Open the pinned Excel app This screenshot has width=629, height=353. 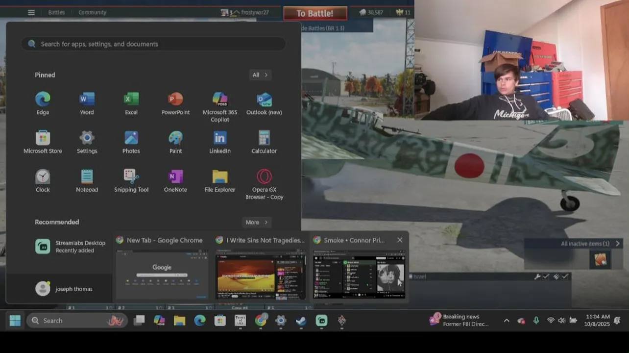click(131, 103)
